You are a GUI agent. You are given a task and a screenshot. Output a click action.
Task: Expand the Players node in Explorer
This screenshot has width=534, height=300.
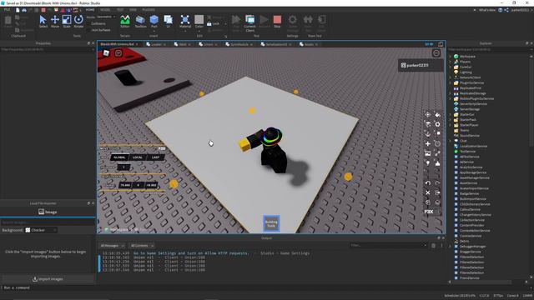(x=451, y=62)
